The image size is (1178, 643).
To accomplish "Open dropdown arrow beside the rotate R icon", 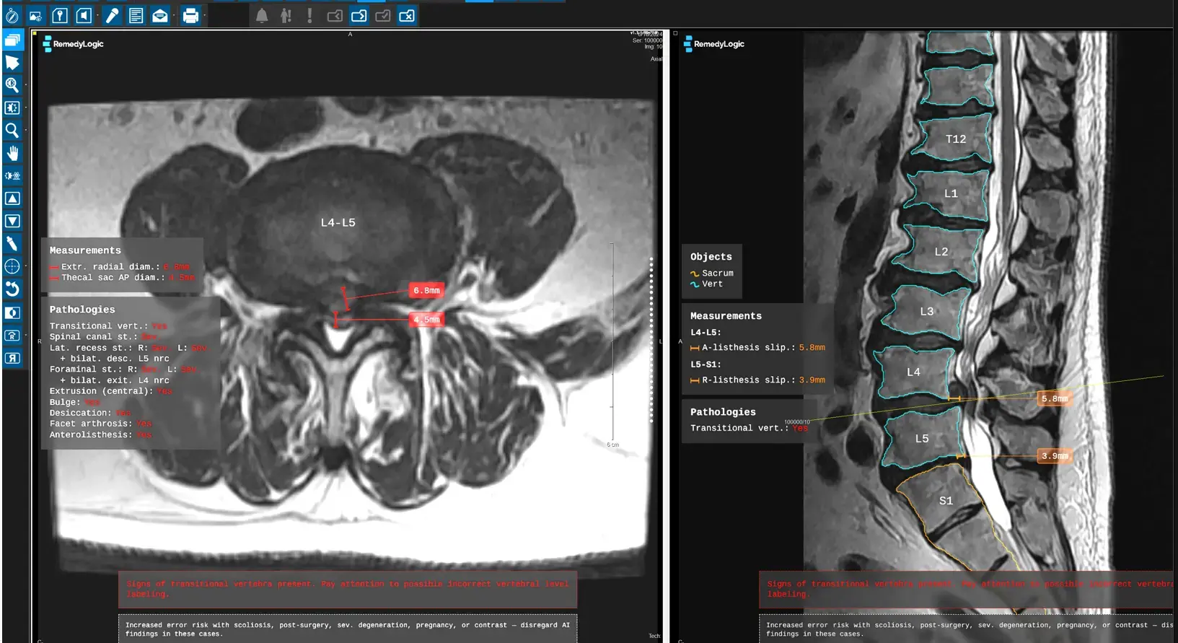I will pyautogui.click(x=26, y=335).
